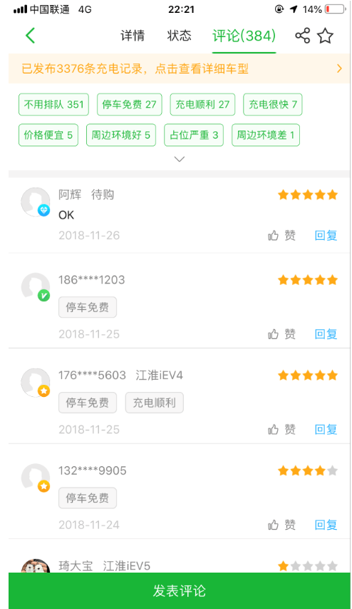Toggle the 不用排队 351 filter tag

click(54, 104)
